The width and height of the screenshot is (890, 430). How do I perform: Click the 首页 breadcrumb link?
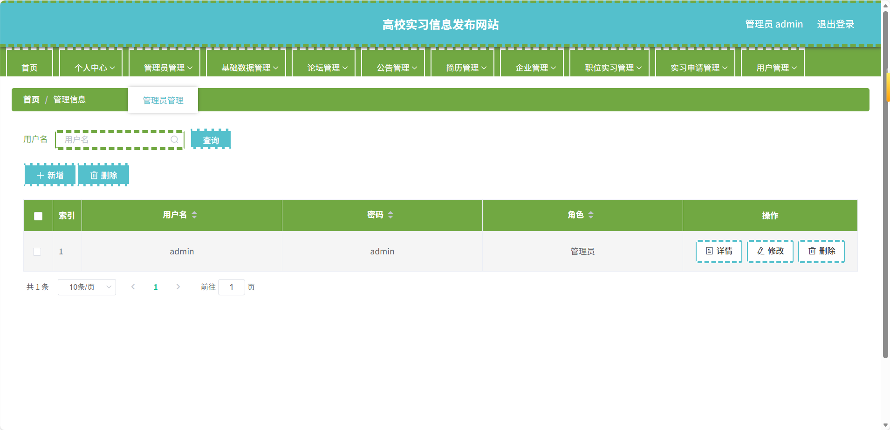point(31,100)
